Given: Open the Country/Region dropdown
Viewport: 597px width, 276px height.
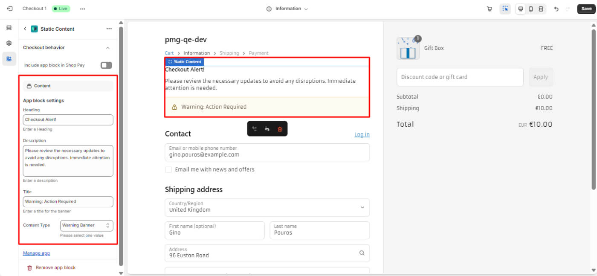Looking at the screenshot, I should coord(267,207).
